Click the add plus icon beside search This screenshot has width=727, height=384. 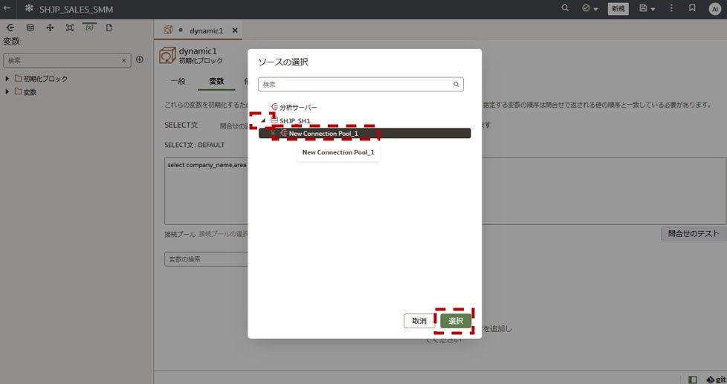point(140,59)
